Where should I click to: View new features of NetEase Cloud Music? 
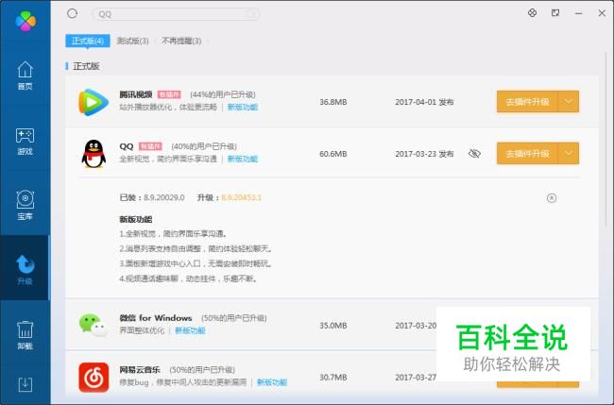click(272, 382)
